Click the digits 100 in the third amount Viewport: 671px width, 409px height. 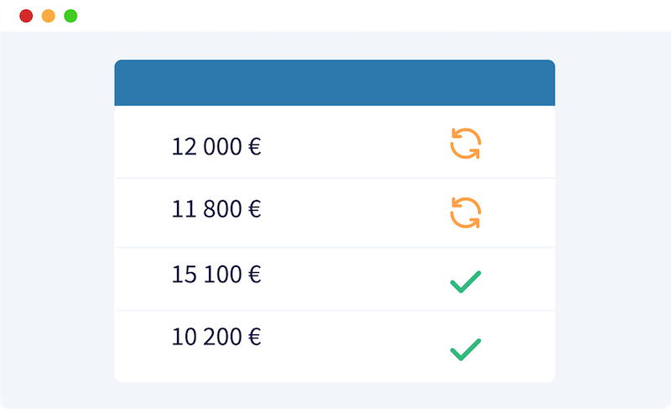(x=222, y=274)
